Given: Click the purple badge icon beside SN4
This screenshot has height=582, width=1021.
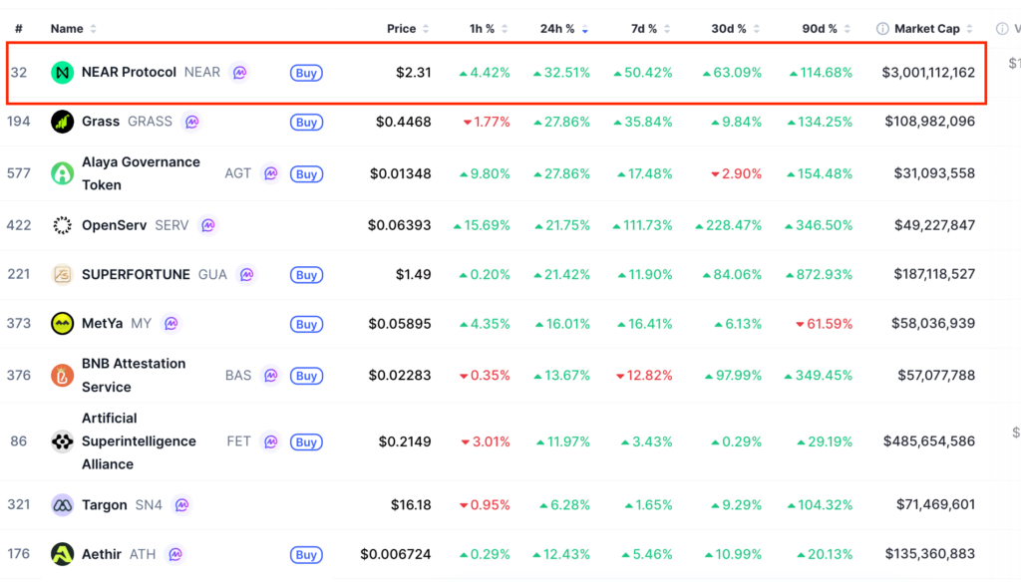Looking at the screenshot, I should click(181, 505).
